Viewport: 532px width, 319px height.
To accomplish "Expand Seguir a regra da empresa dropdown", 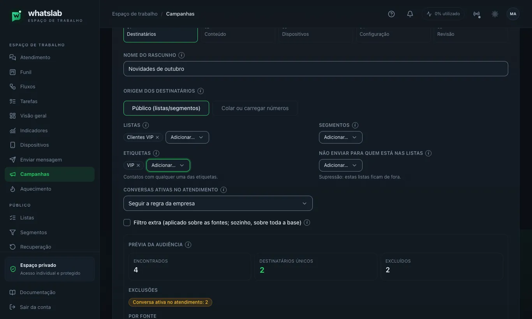I will pos(218,203).
